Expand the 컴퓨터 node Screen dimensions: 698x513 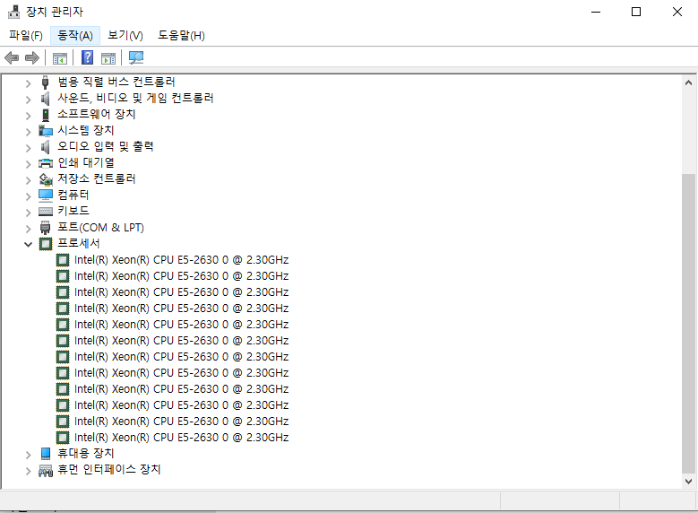28,196
